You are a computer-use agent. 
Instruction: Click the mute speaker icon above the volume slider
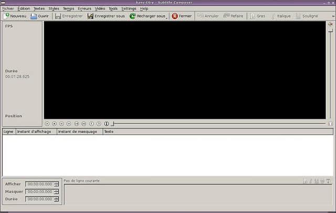[x=330, y=25]
